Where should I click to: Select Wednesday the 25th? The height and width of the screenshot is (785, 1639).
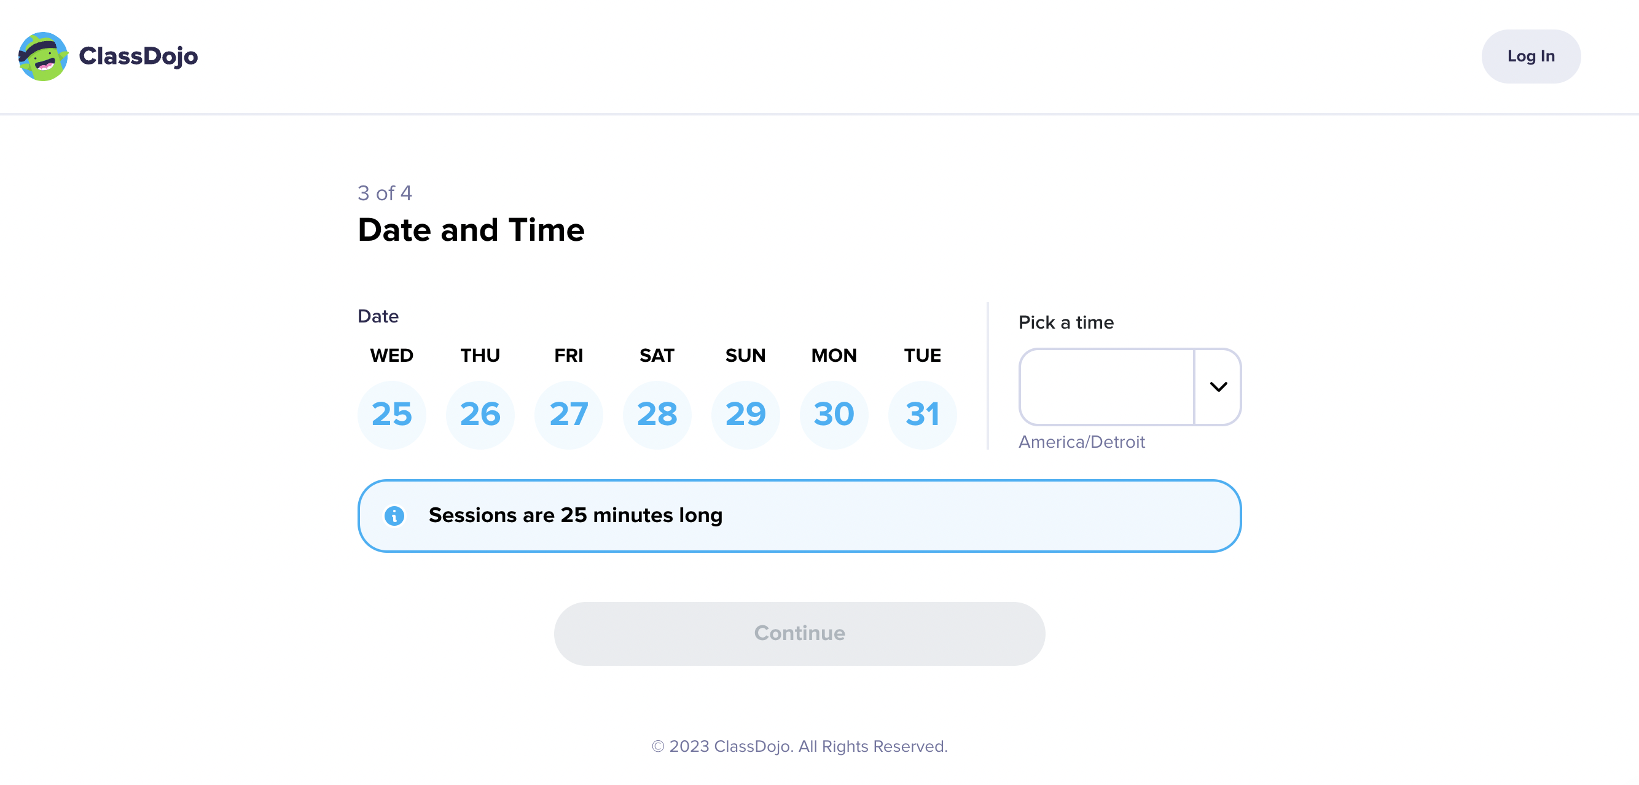392,414
